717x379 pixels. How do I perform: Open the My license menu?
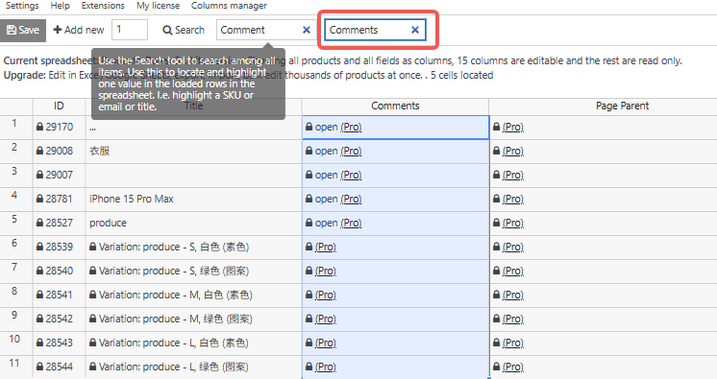(158, 6)
